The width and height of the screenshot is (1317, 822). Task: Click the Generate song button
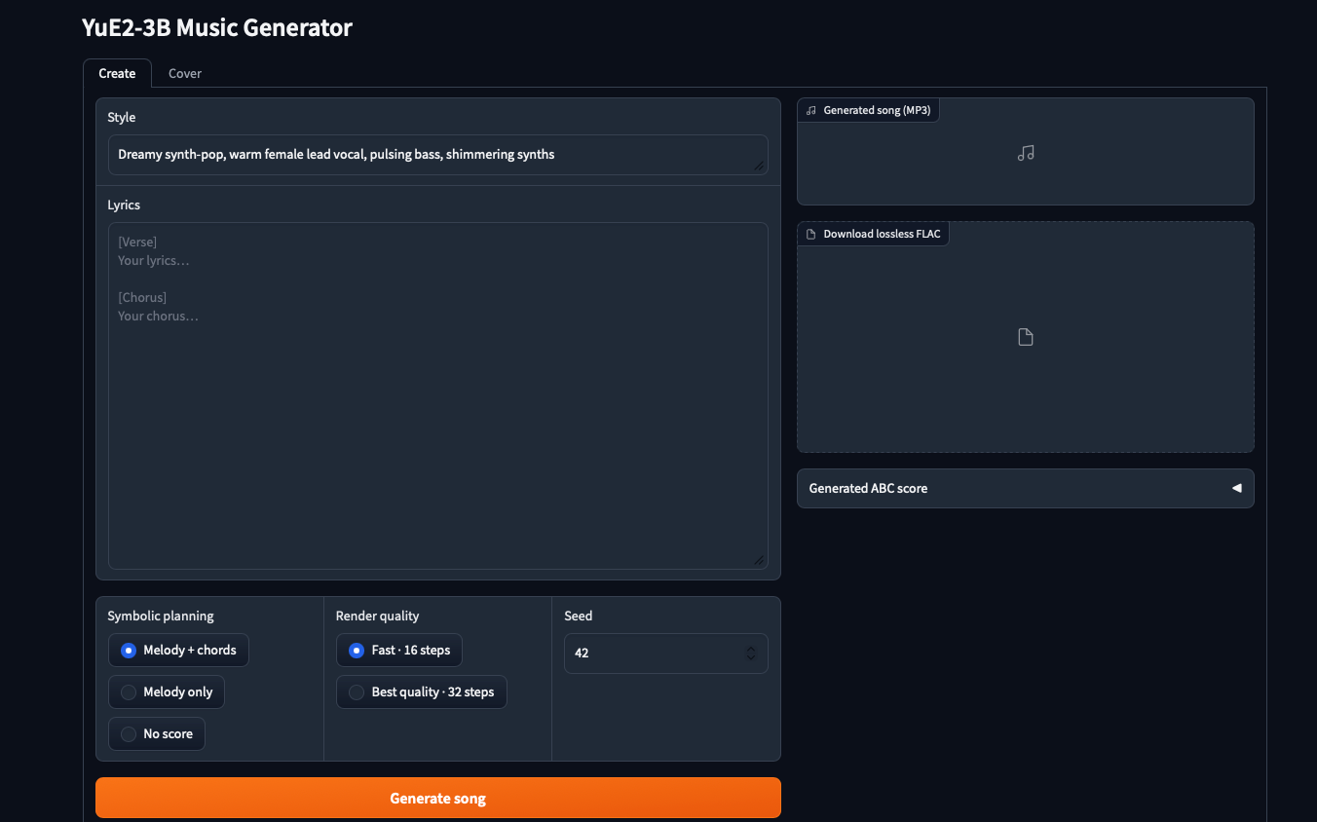point(437,798)
